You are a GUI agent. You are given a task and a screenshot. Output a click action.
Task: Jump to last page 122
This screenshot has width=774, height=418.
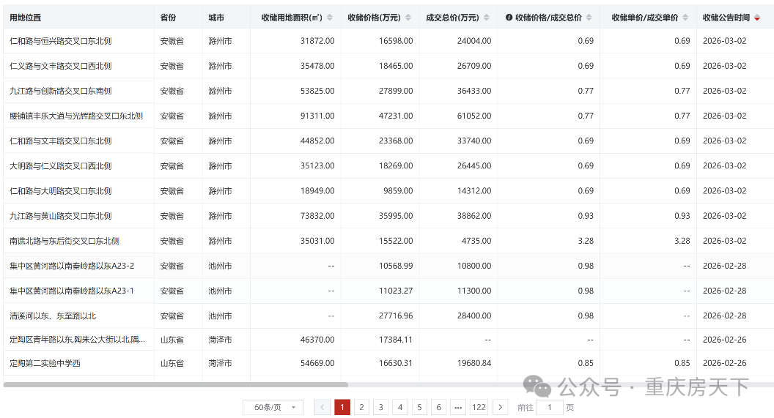[479, 407]
